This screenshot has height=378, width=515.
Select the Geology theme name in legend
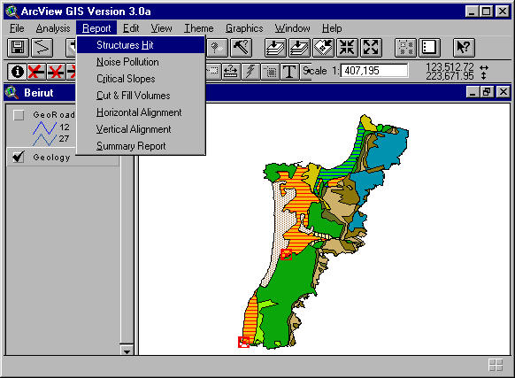(x=51, y=158)
